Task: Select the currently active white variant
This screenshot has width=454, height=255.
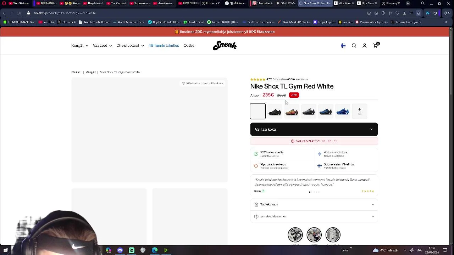Action: tap(258, 111)
